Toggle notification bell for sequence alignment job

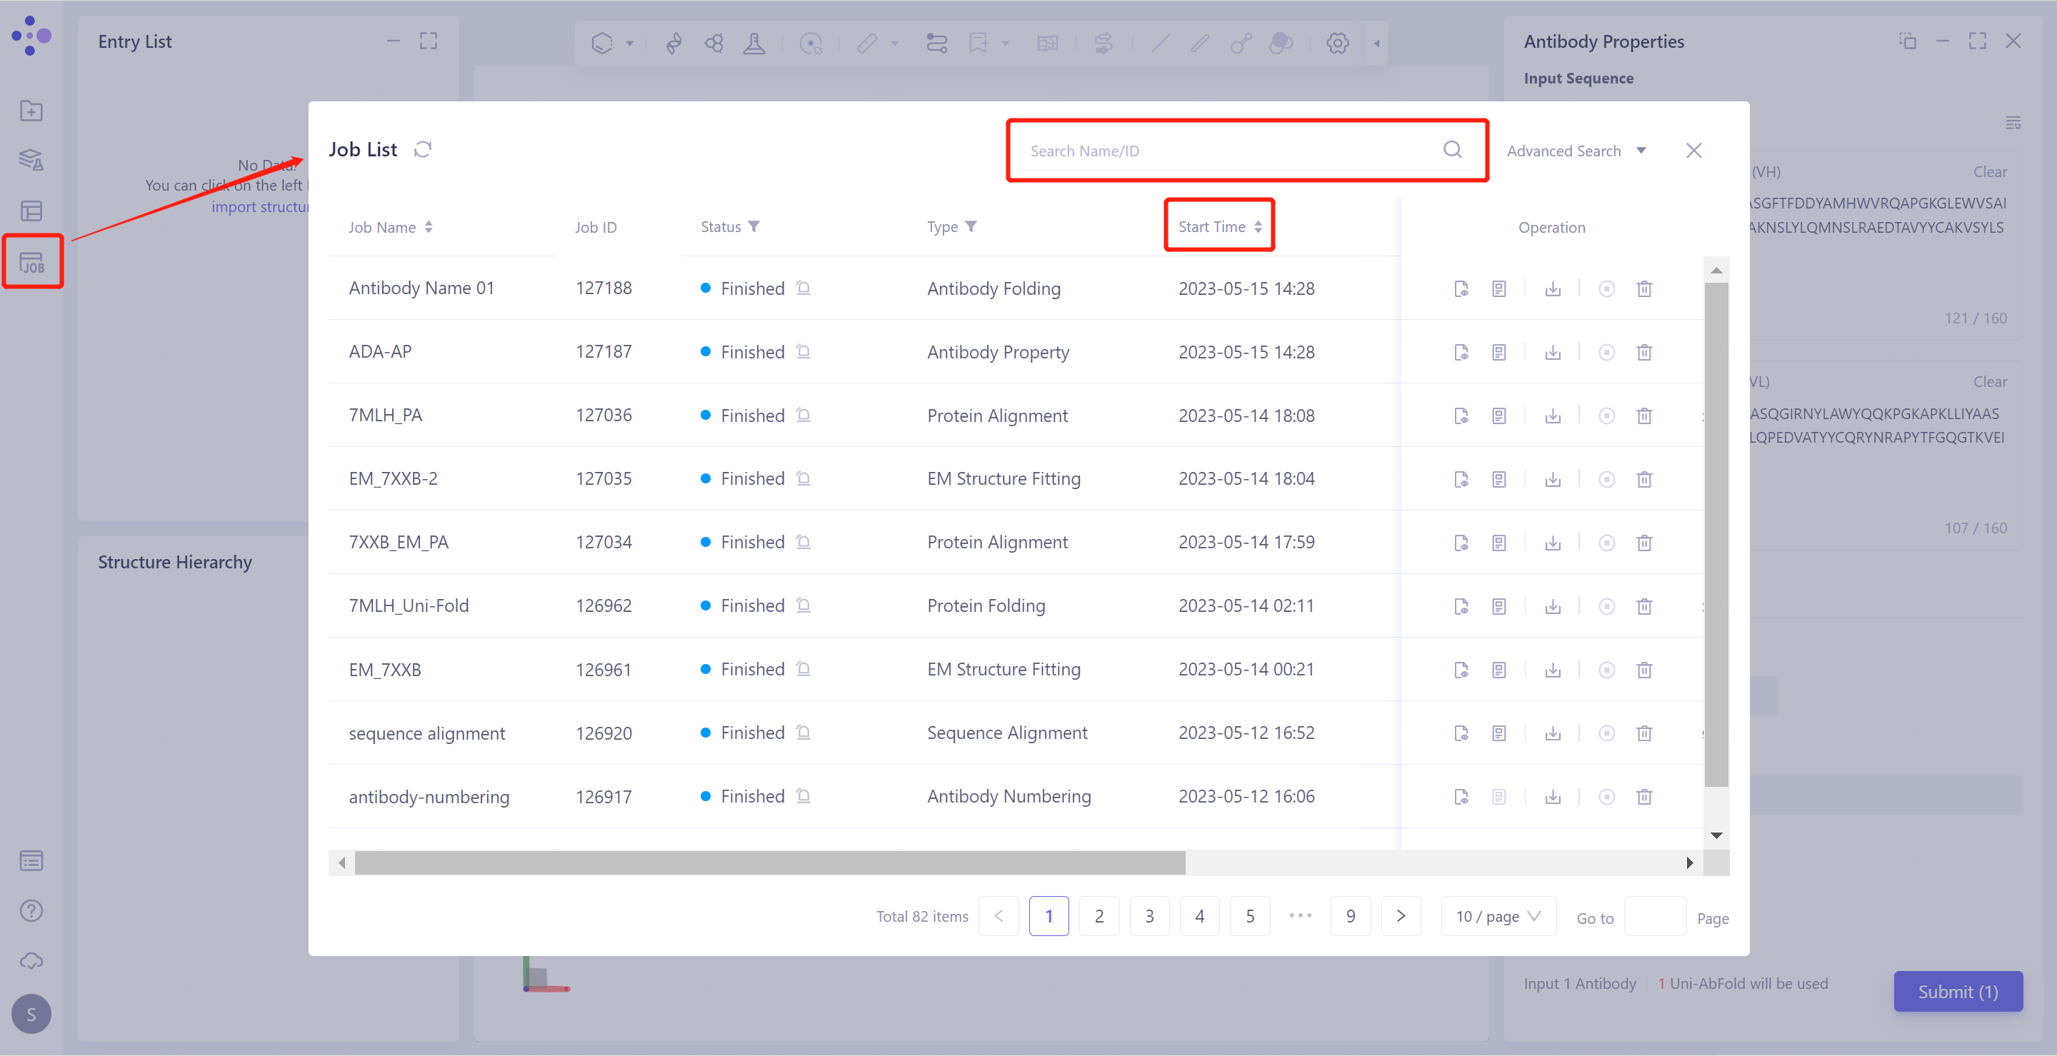(x=804, y=733)
